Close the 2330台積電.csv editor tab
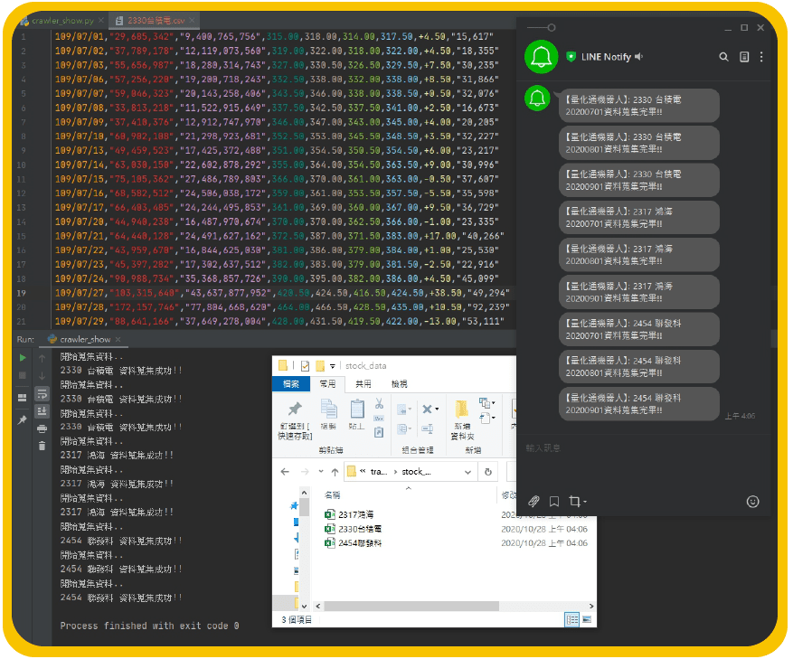The width and height of the screenshot is (793, 659). [x=193, y=20]
